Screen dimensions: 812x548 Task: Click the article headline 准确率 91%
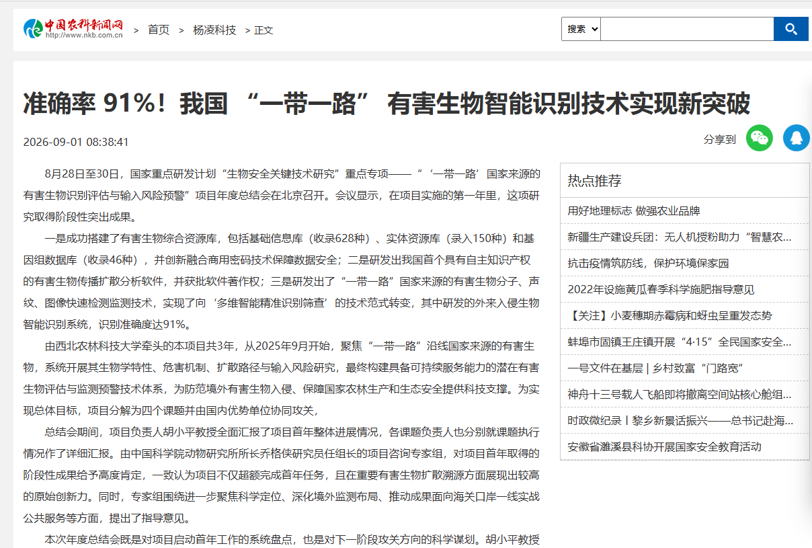387,104
